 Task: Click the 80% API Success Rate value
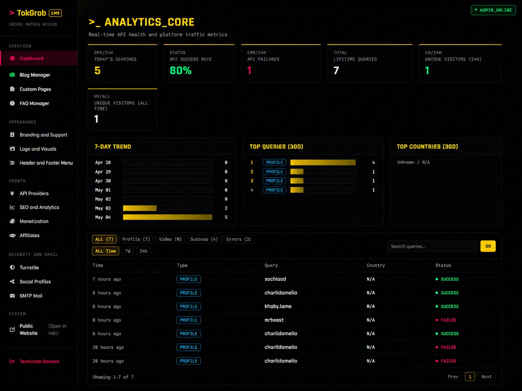coord(180,71)
